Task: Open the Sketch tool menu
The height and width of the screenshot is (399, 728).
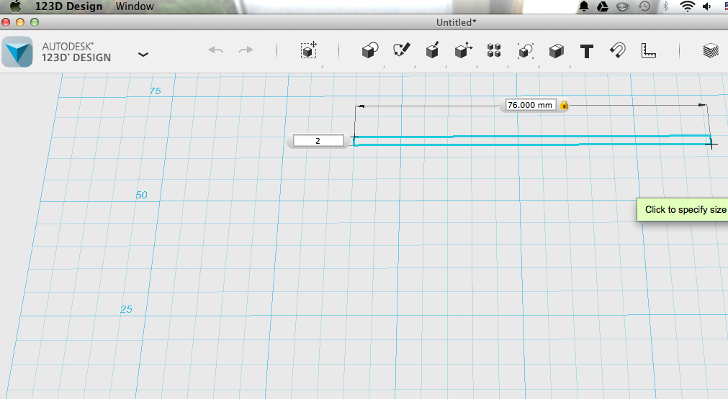Action: click(x=401, y=50)
